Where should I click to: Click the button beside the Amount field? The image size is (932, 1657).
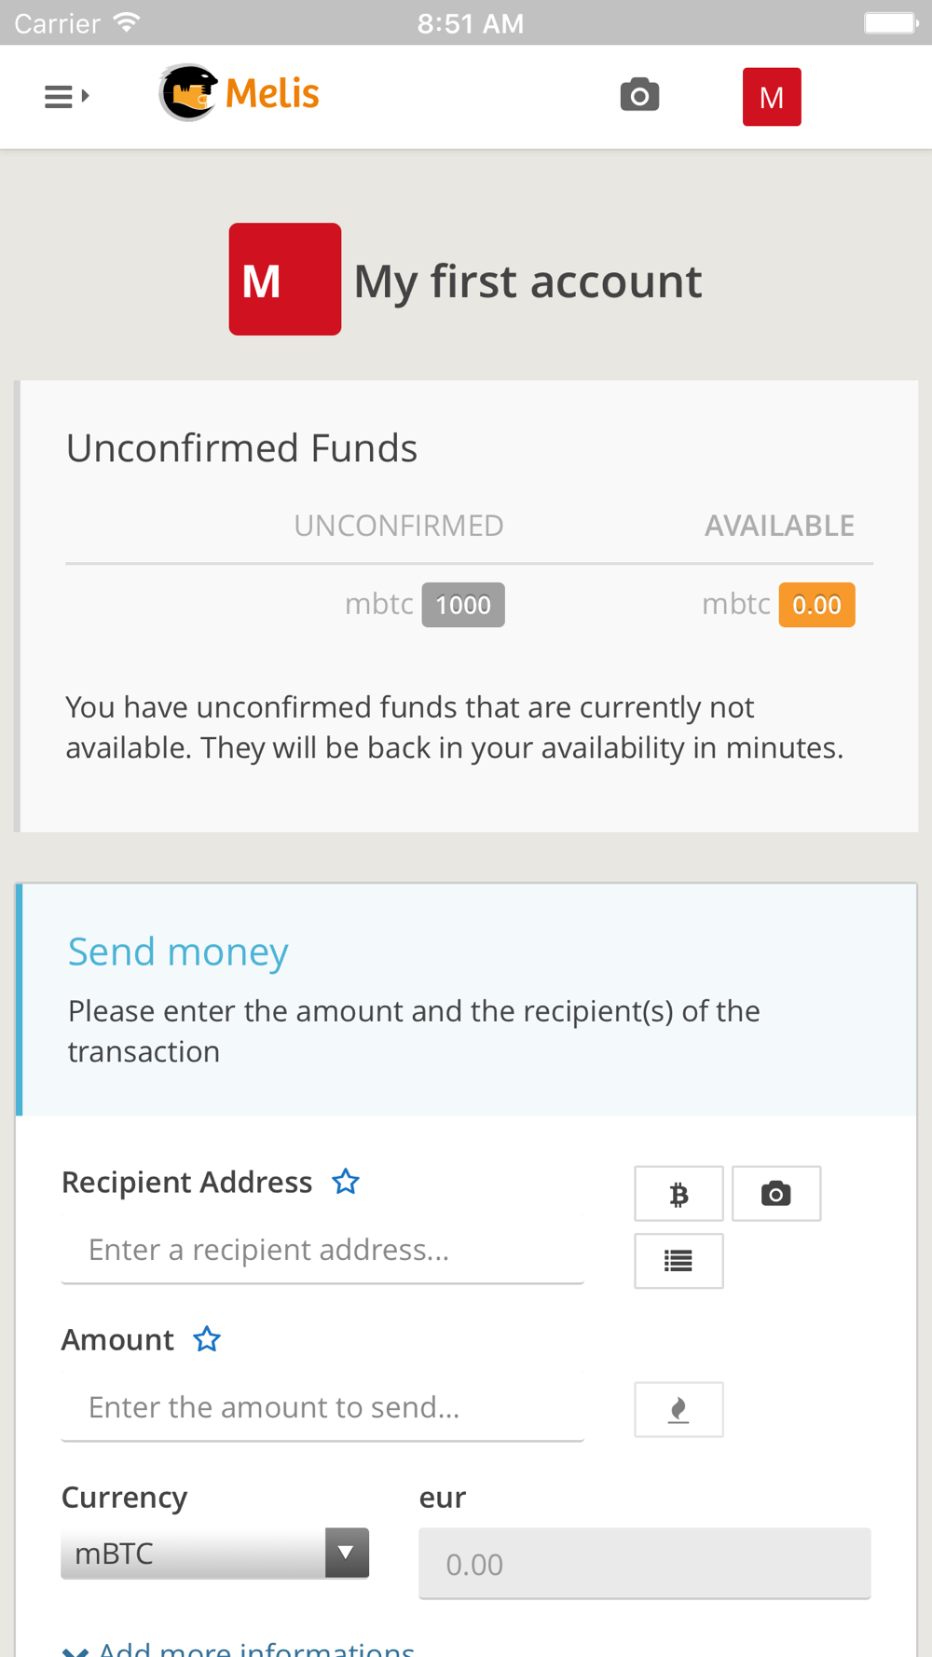pos(678,1409)
